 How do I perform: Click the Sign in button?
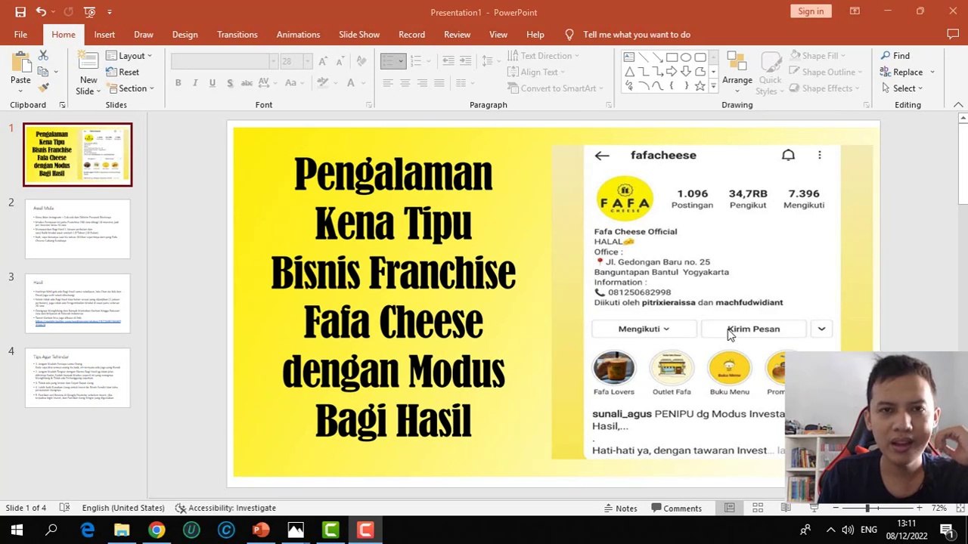pos(811,11)
